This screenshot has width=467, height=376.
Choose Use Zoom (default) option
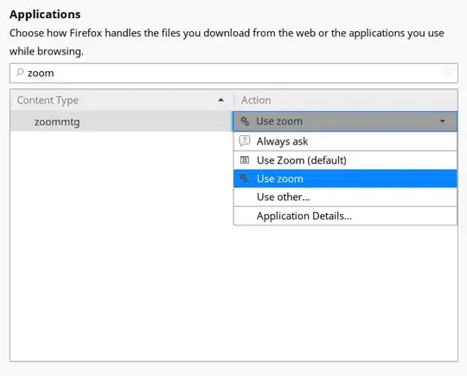[x=345, y=160]
